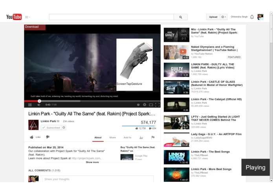Viewport: 273px width, 194px height.
Task: Click the Linkin Park channel avatar
Action: (x=33, y=125)
